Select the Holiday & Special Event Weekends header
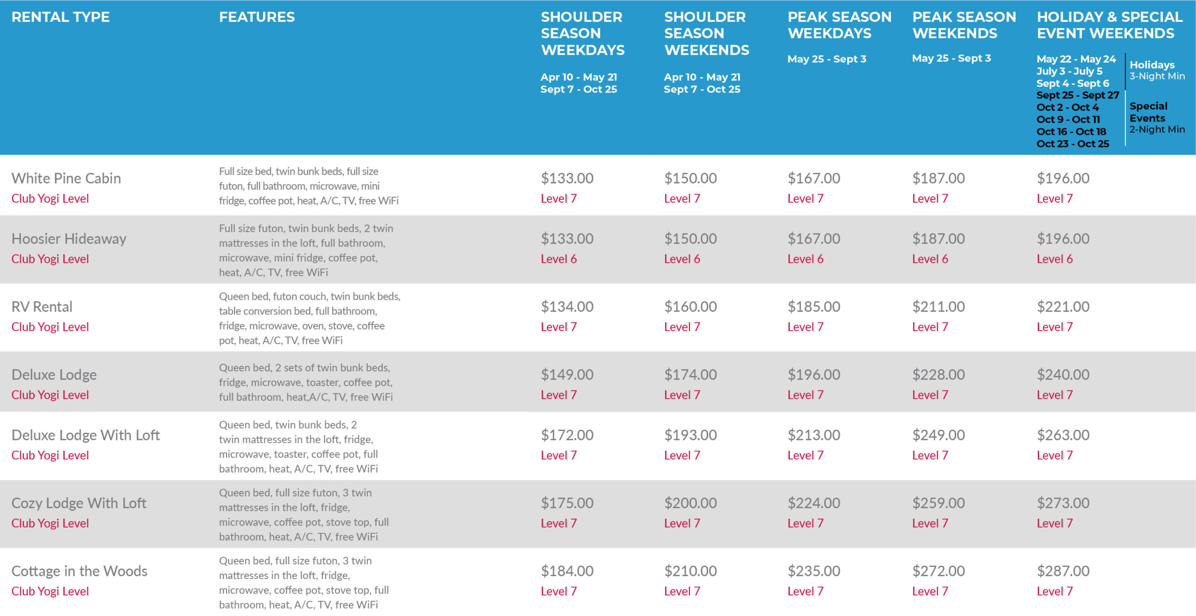The height and width of the screenshot is (616, 1196). tap(1110, 25)
